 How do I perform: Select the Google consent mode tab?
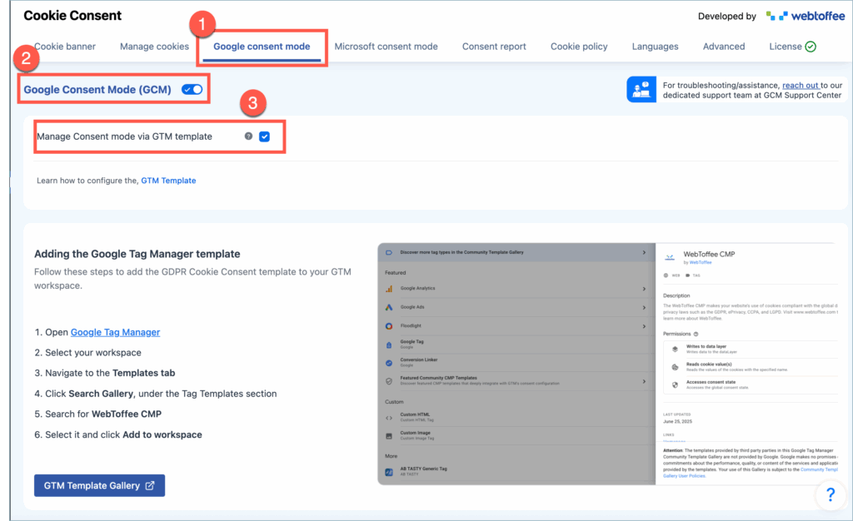point(262,47)
